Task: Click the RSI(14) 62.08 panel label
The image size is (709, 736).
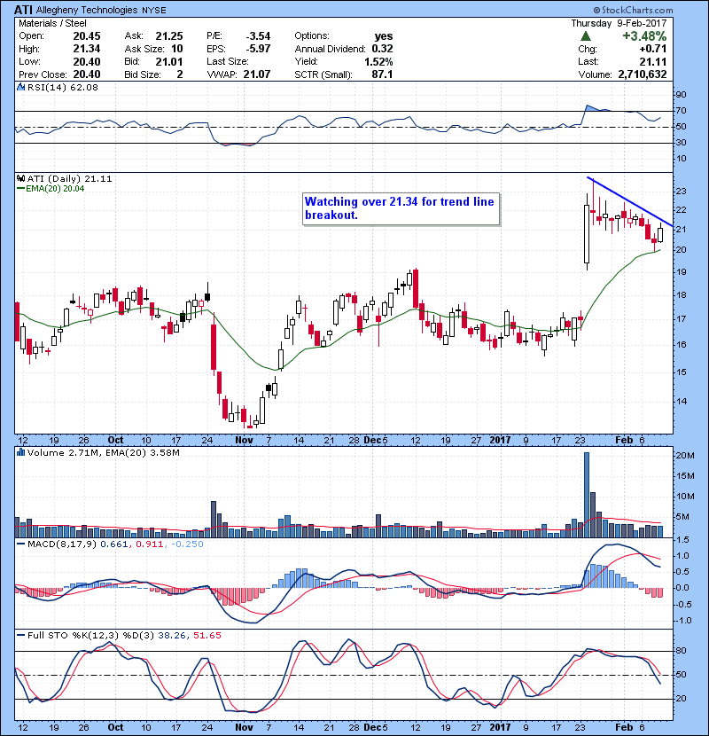Action: coord(62,87)
